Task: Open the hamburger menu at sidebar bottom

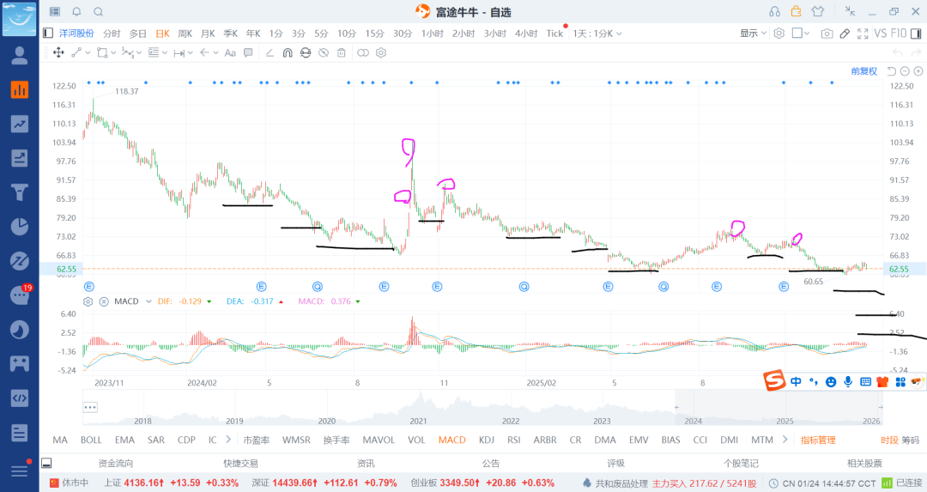Action: coord(20,471)
